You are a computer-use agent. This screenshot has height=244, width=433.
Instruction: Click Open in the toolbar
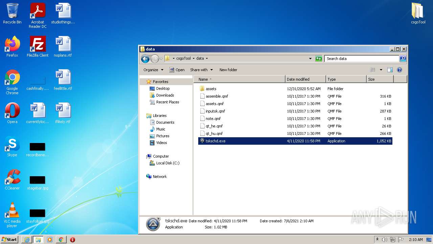tap(177, 70)
